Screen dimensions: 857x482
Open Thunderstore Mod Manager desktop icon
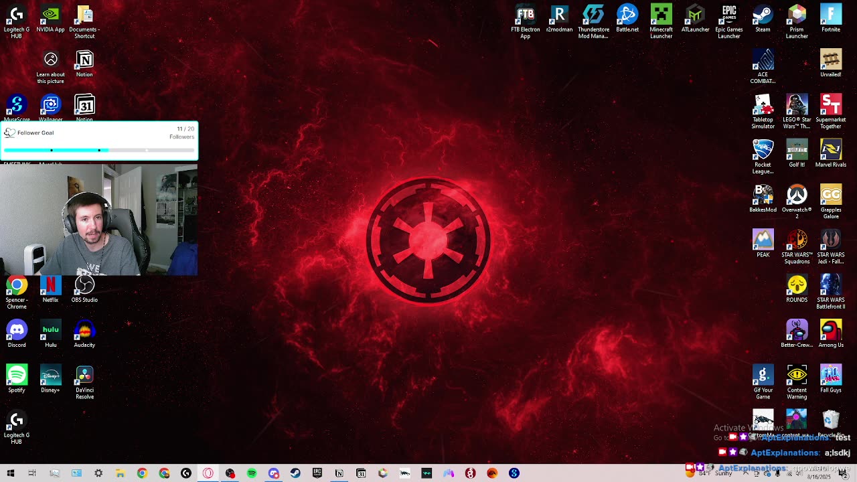pyautogui.click(x=593, y=21)
